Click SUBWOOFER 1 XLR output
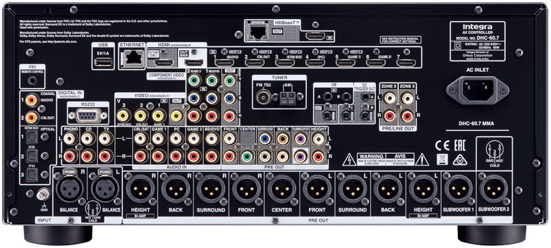The width and height of the screenshot is (551, 248). coord(458,188)
